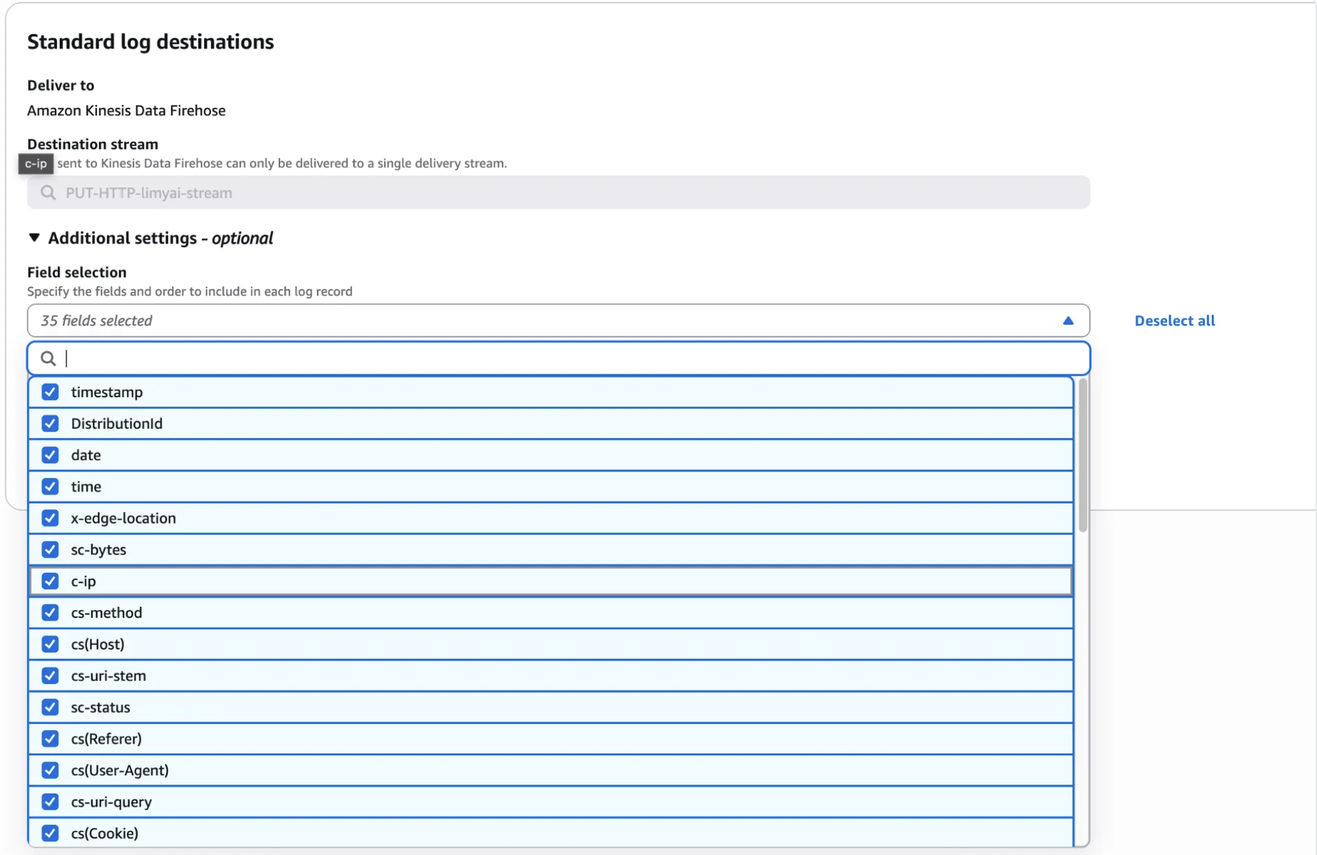Click the search icon in Destination stream field
The width and height of the screenshot is (1317, 855).
point(48,192)
